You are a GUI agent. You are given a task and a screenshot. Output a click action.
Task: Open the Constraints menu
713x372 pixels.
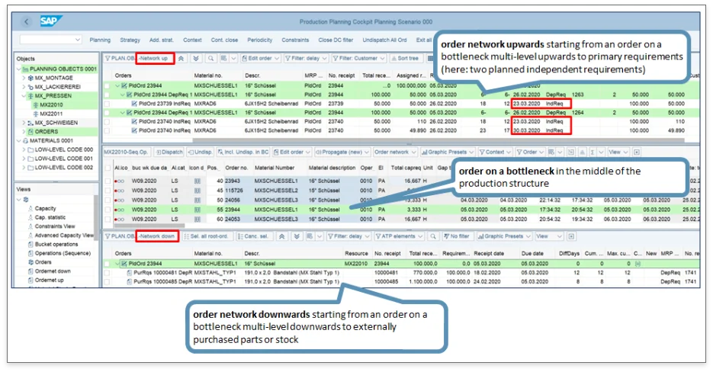click(295, 40)
